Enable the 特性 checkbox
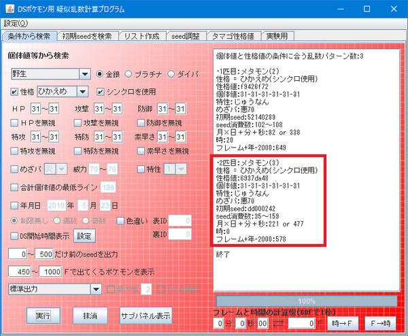 [x=141, y=169]
